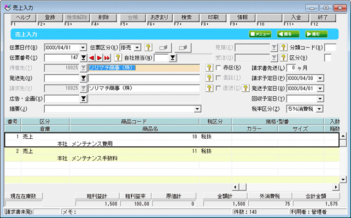Click help icon next to 直送 checkbox
This screenshot has width=351, height=218.
click(x=245, y=89)
